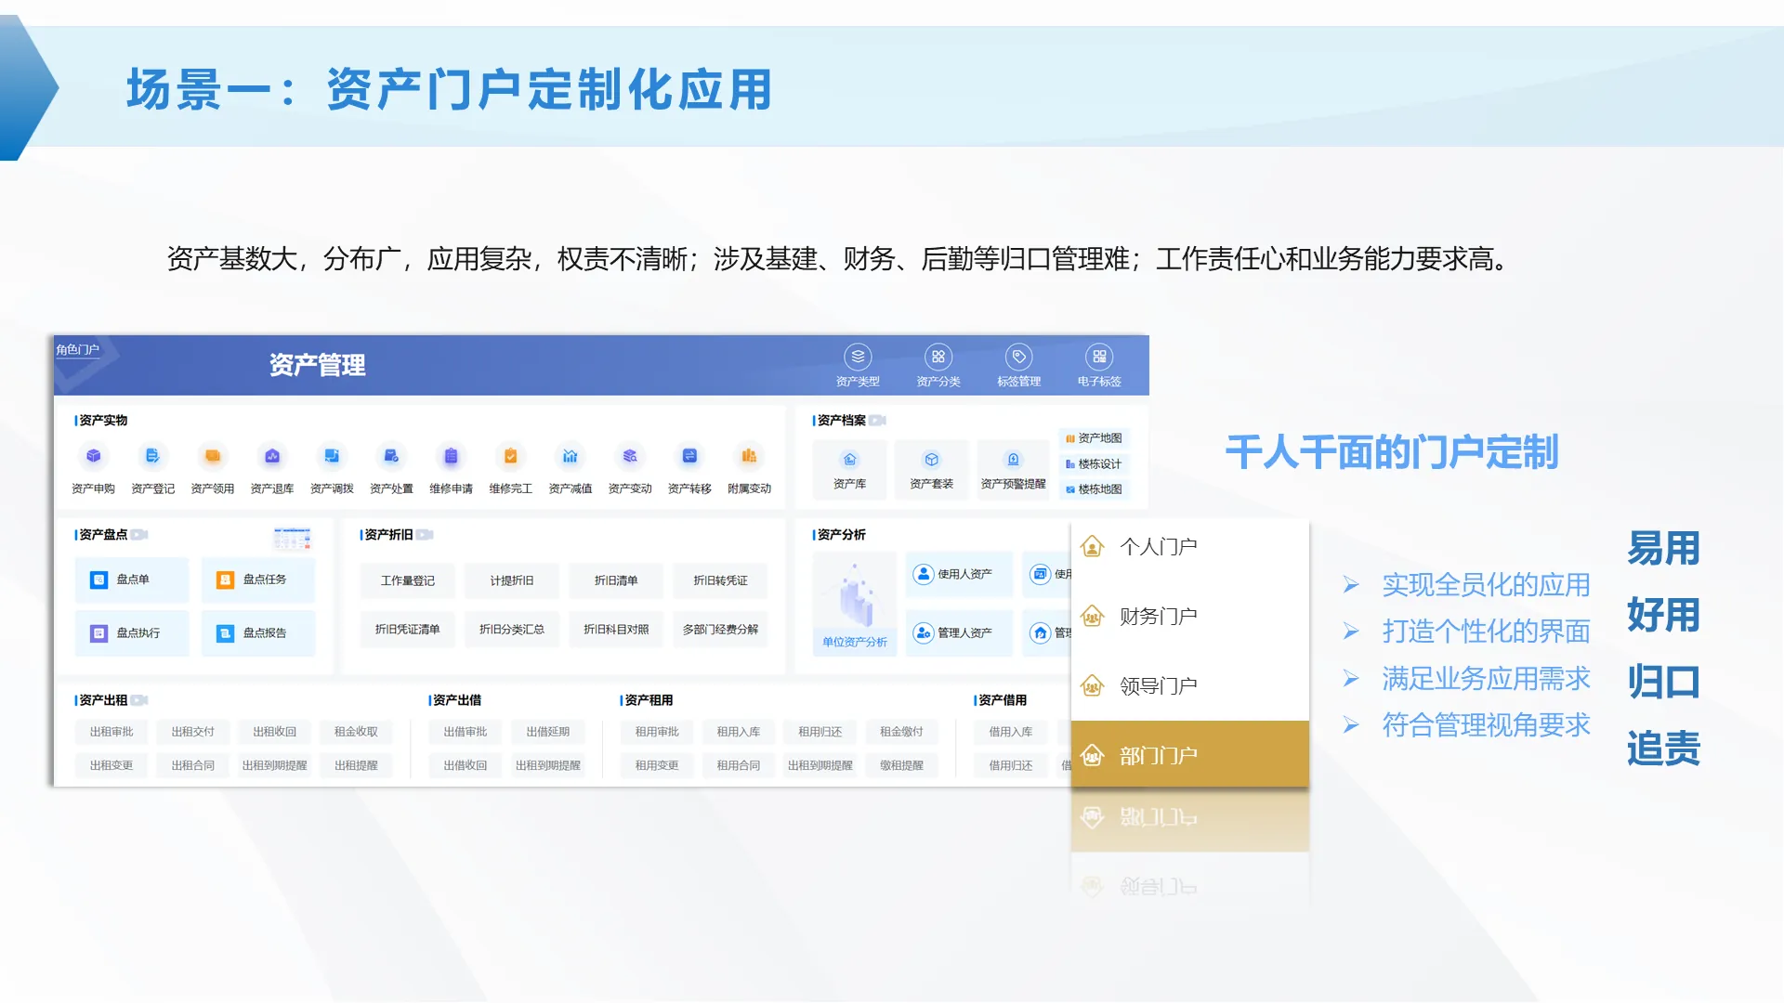Open the 资产库 archive tile
Screen dimensions: 1784x1003
pos(849,470)
